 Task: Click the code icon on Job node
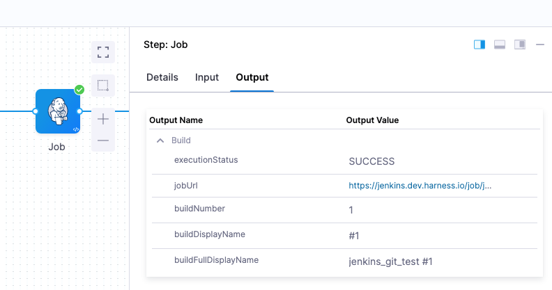[75, 129]
